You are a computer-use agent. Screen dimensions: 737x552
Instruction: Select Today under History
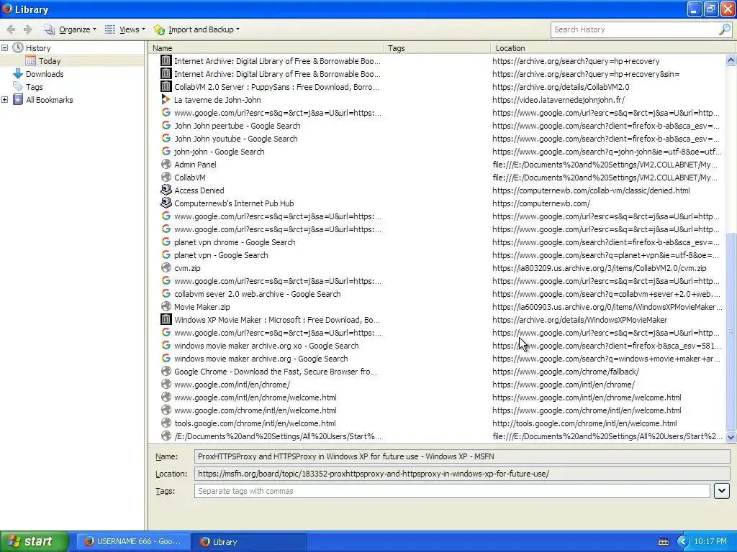[x=50, y=61]
